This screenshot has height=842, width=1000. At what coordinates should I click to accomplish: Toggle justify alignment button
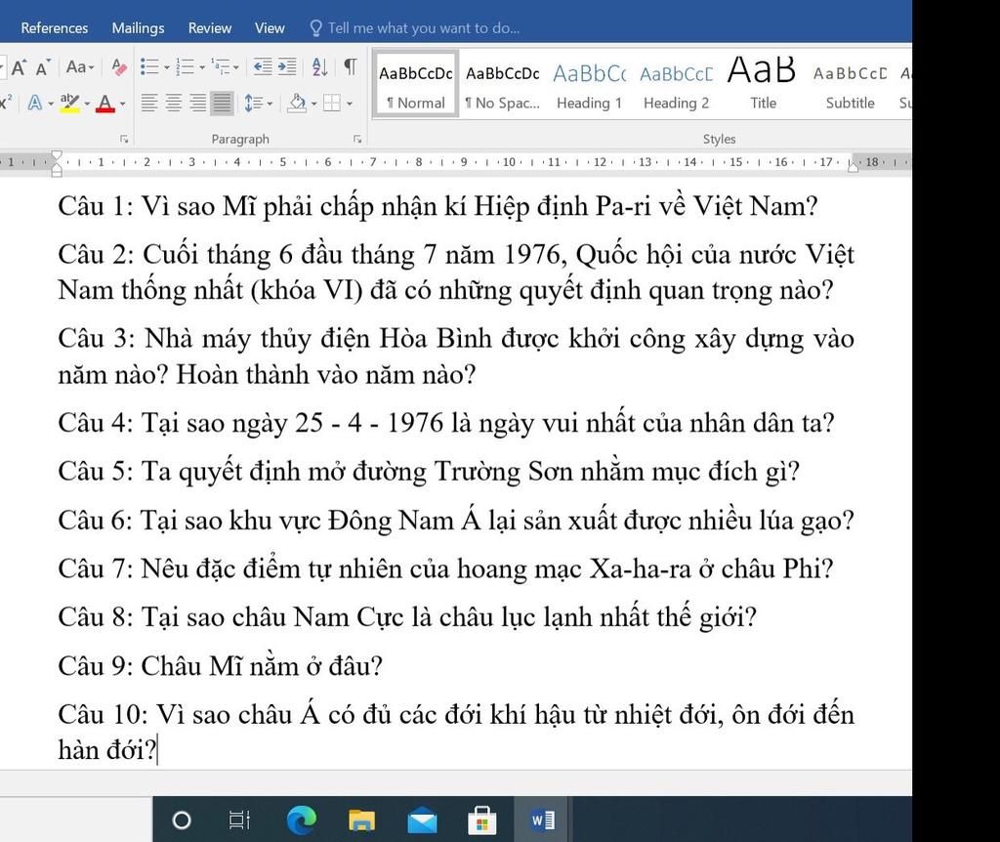(222, 103)
